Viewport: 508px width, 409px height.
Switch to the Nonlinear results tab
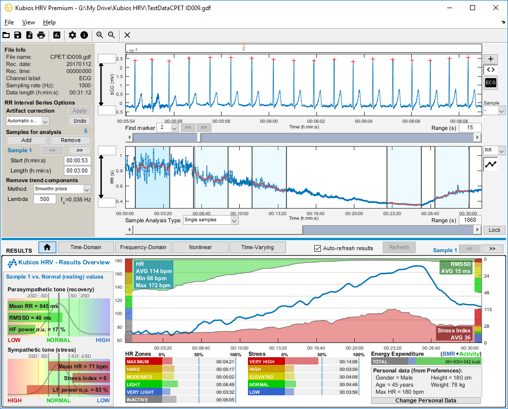[200, 248]
